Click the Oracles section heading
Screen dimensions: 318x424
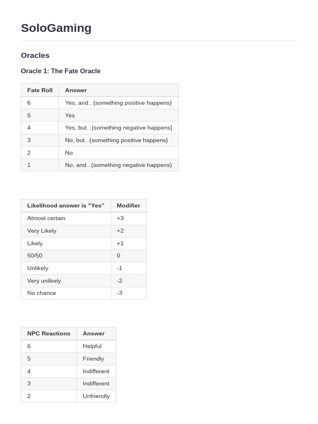point(35,55)
